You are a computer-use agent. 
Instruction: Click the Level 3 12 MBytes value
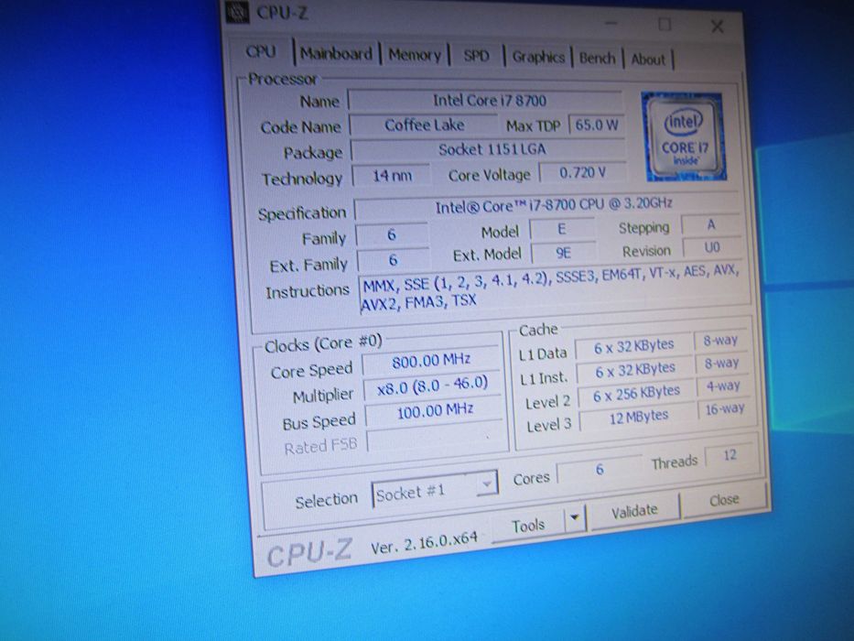tap(638, 417)
